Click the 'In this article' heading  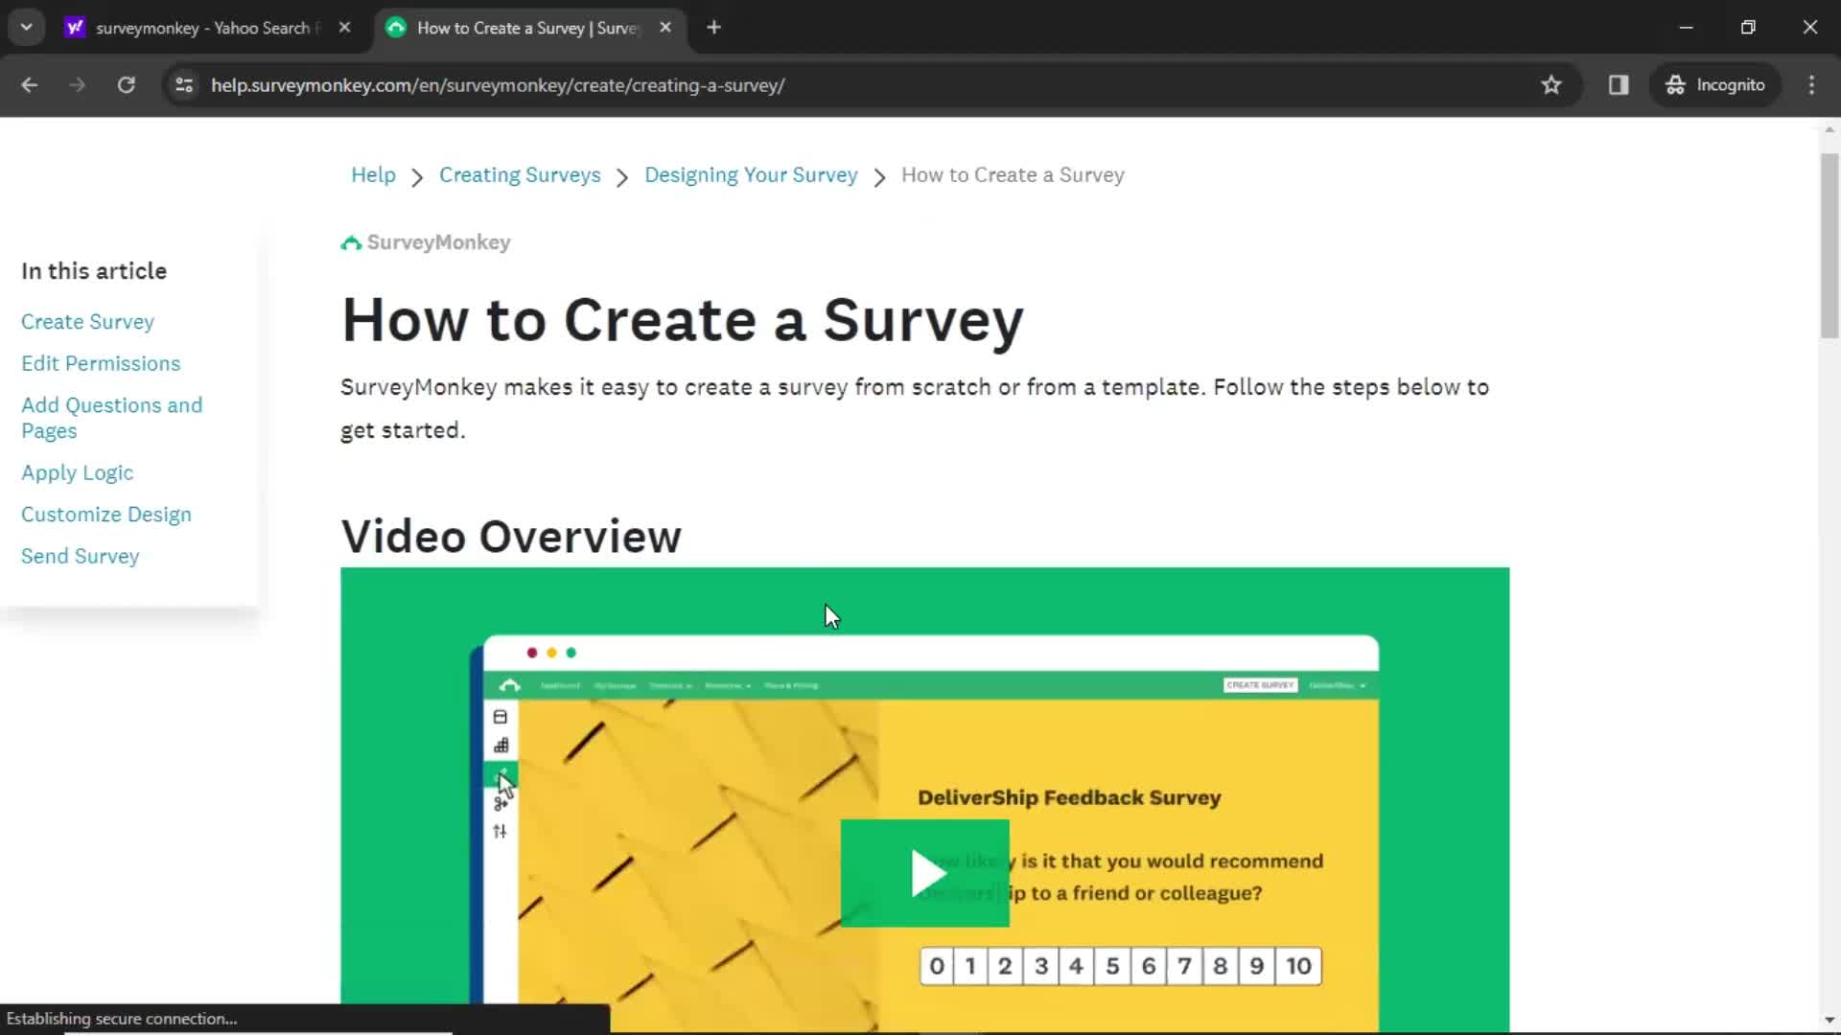94,271
